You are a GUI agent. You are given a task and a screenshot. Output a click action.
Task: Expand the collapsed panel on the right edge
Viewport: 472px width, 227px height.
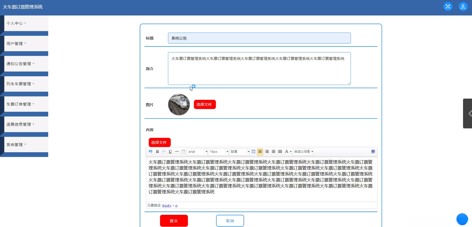pos(468,113)
